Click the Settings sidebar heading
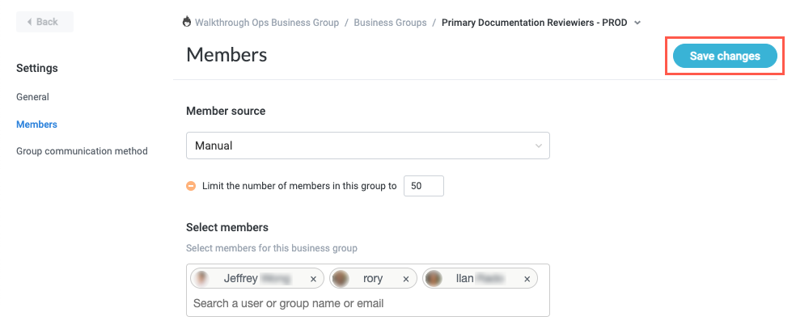The width and height of the screenshot is (796, 325). click(x=37, y=68)
